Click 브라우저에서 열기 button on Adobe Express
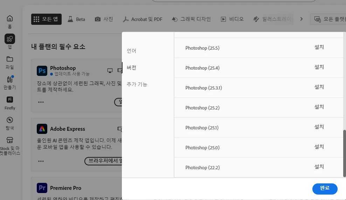The image size is (346, 200). [x=103, y=161]
